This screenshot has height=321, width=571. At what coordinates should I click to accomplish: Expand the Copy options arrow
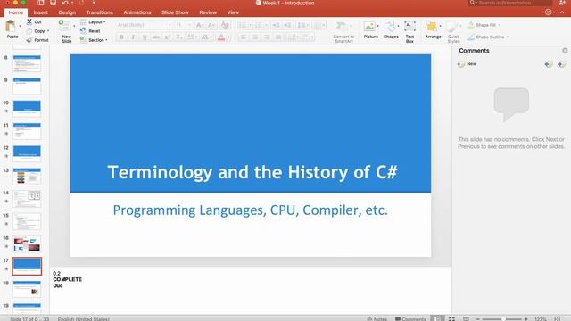(48, 31)
